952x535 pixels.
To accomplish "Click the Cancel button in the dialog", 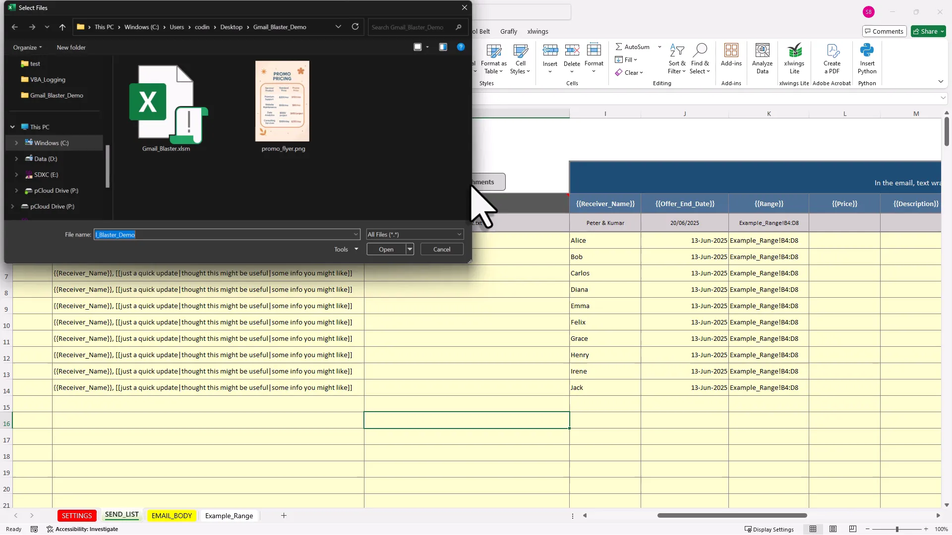I will tap(441, 249).
